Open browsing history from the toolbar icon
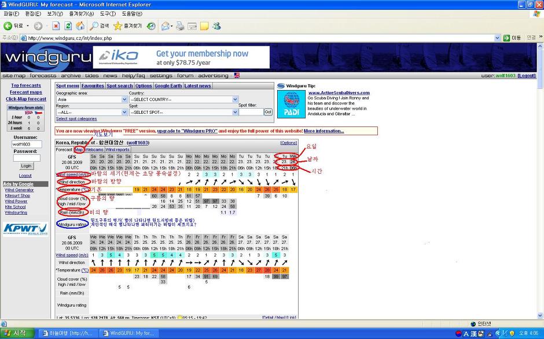 click(x=151, y=26)
